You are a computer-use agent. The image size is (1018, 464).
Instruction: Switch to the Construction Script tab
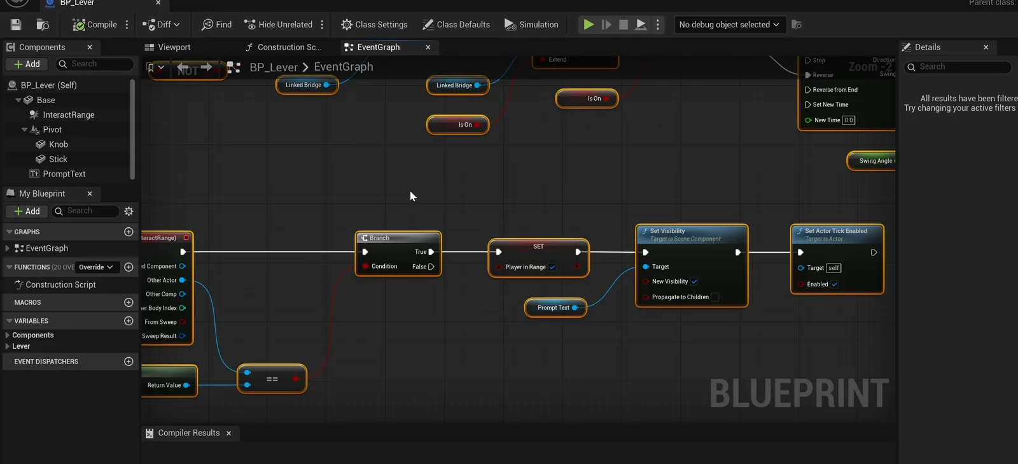coord(283,47)
